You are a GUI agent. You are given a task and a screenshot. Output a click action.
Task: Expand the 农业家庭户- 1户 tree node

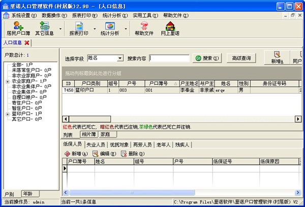coord(8,82)
